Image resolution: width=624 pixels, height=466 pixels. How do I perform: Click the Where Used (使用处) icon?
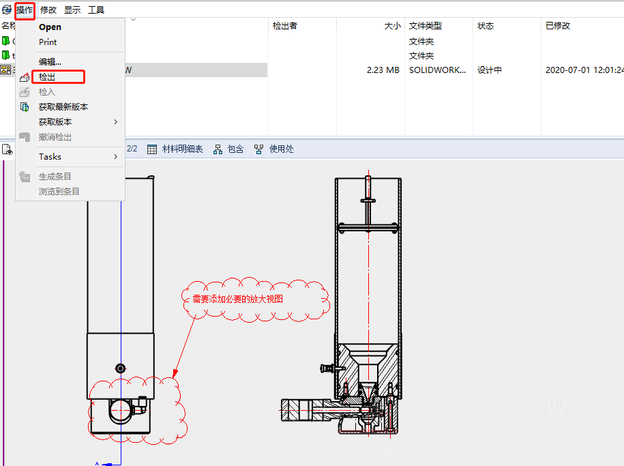(259, 149)
